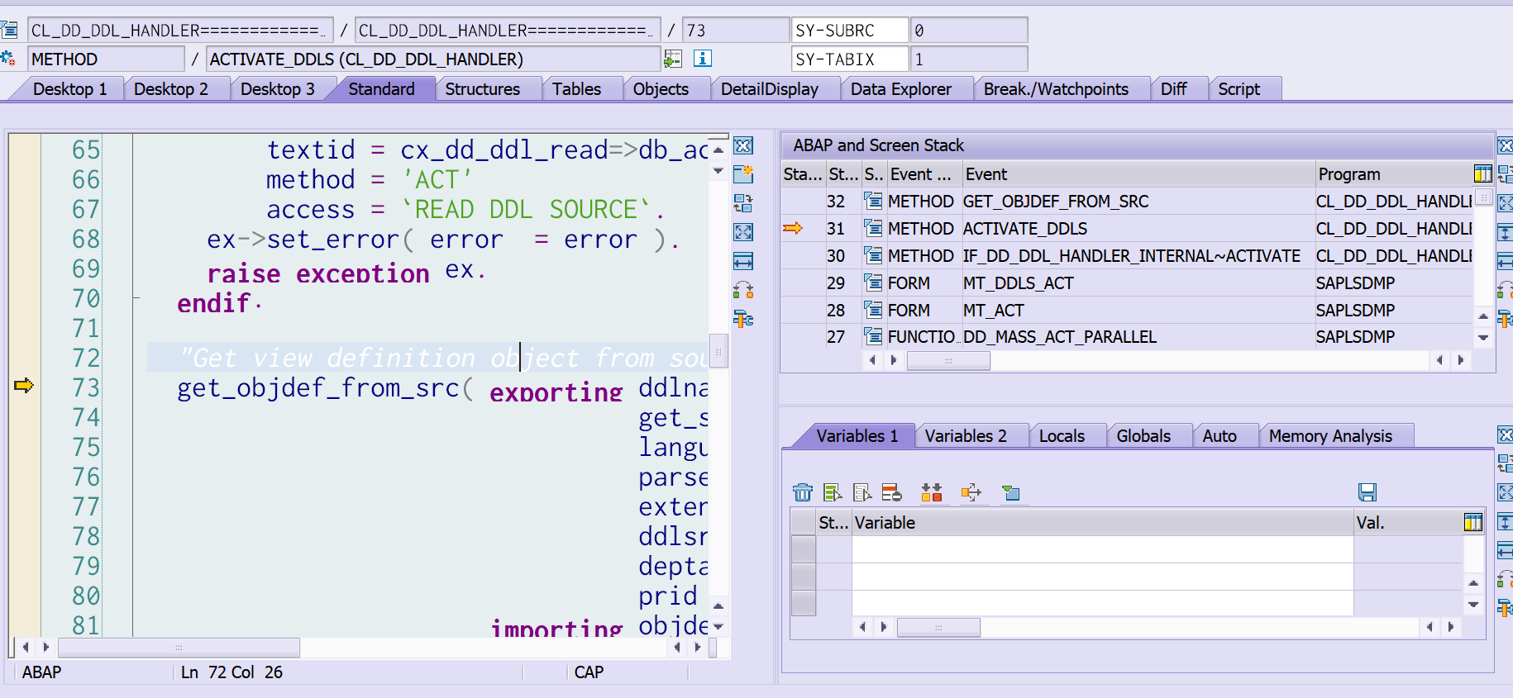Viewport: 1513px width, 698px height.
Task: Click the first empty Variable input cell
Action: (x=1102, y=549)
